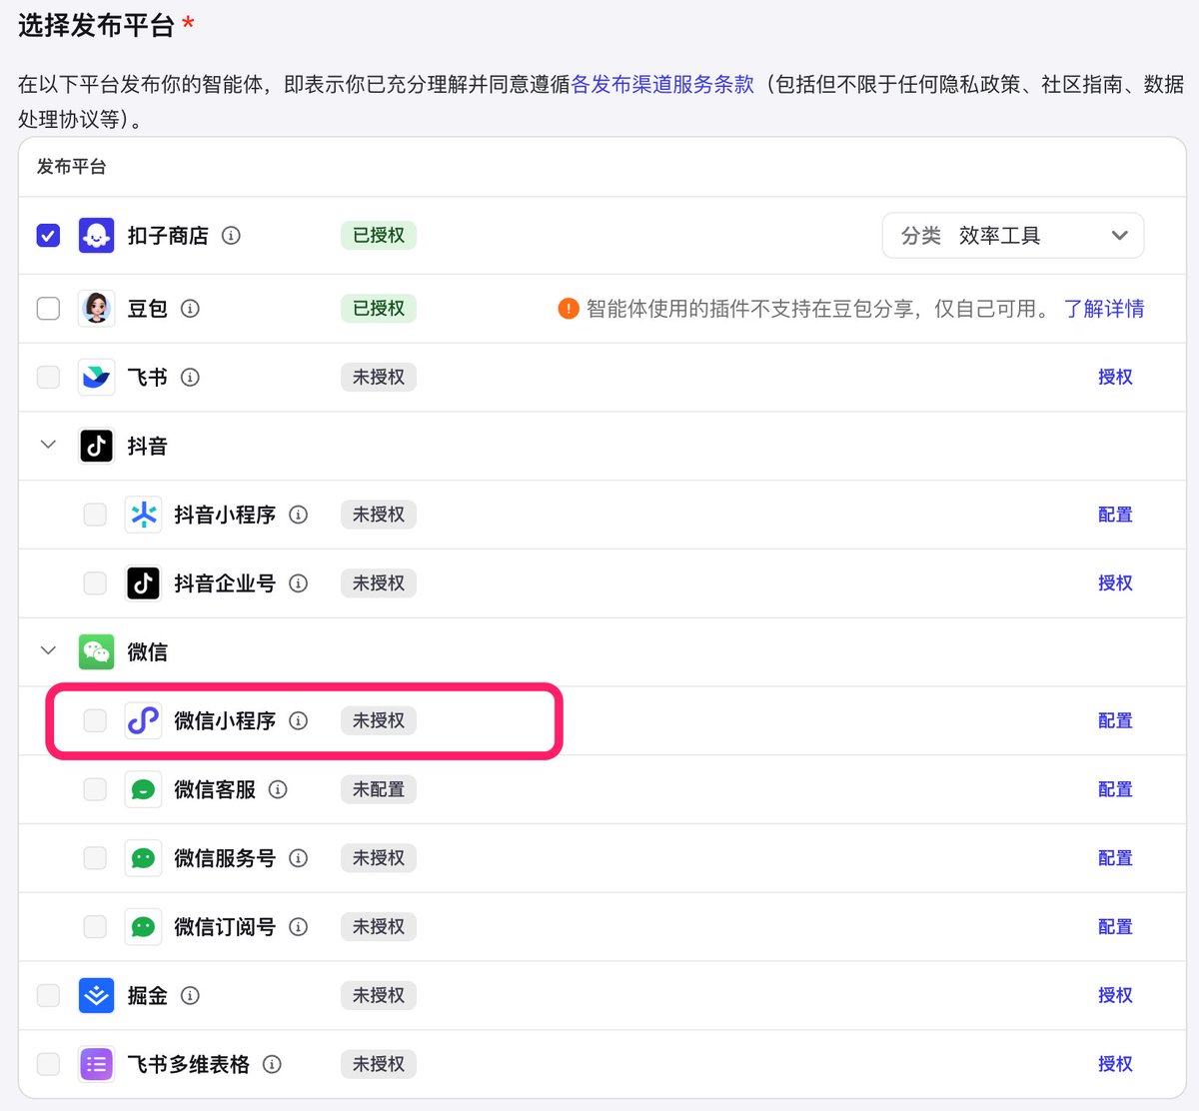
Task: Open info tooltip next to 抖音企业号
Action: pyautogui.click(x=298, y=583)
